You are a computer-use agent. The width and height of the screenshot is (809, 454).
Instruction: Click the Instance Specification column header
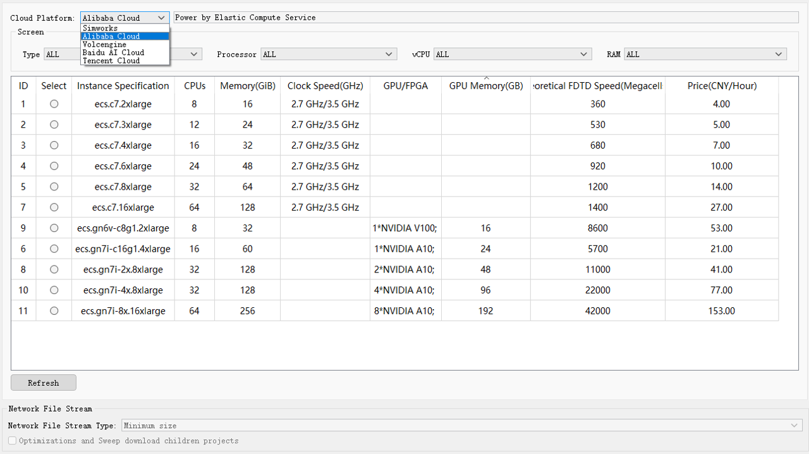123,86
